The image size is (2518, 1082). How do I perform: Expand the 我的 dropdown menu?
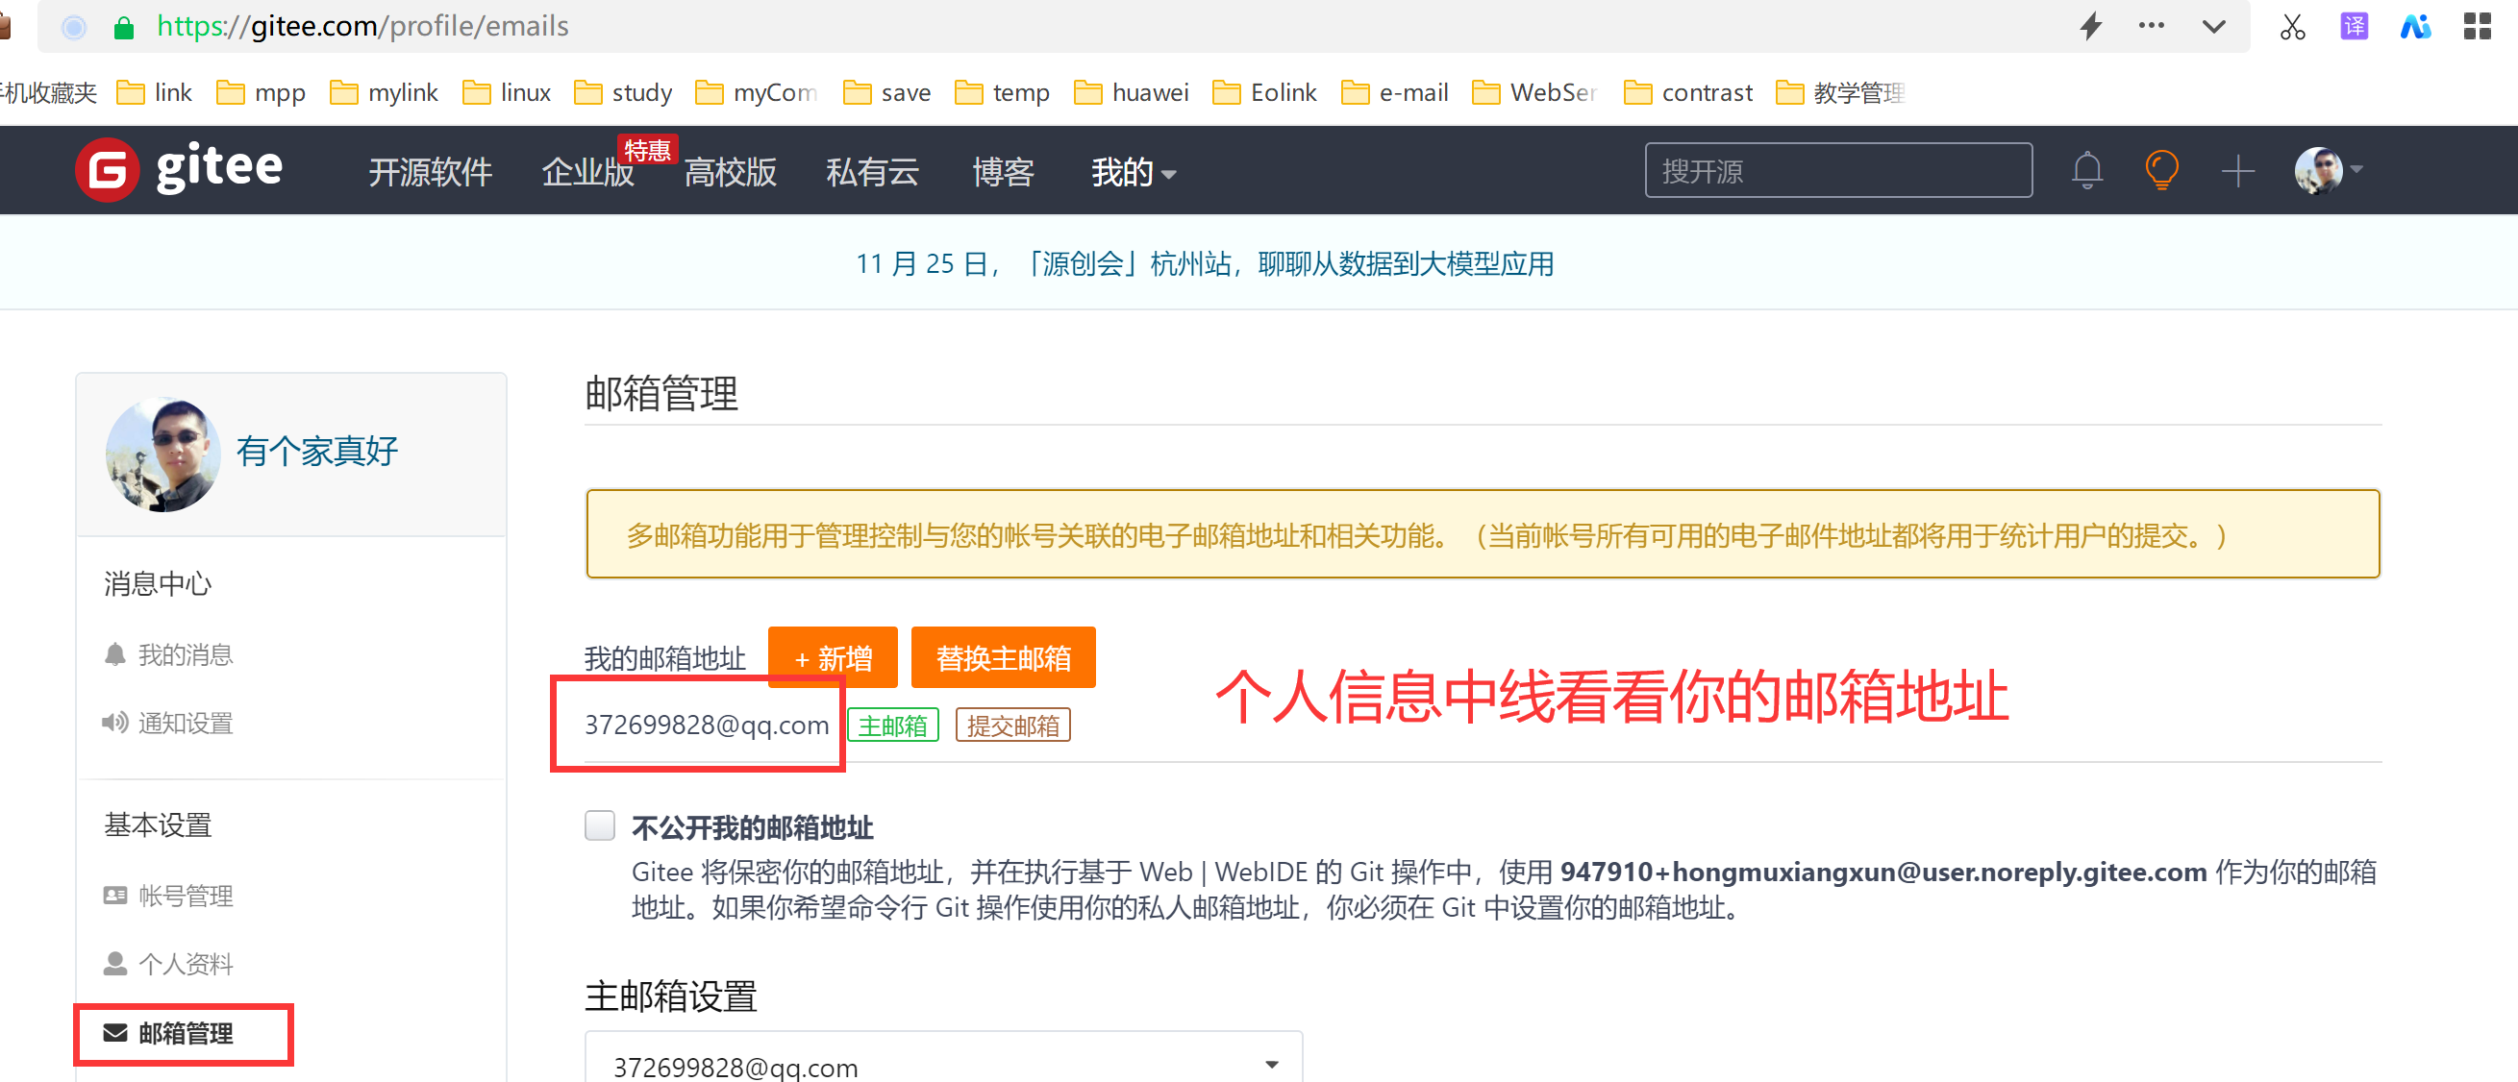1132,173
